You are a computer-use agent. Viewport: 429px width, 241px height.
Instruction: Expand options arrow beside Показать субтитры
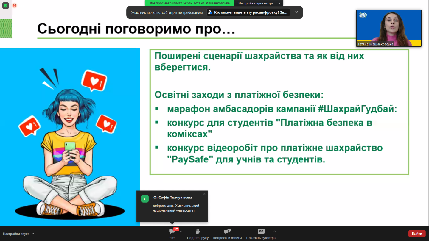(x=275, y=231)
